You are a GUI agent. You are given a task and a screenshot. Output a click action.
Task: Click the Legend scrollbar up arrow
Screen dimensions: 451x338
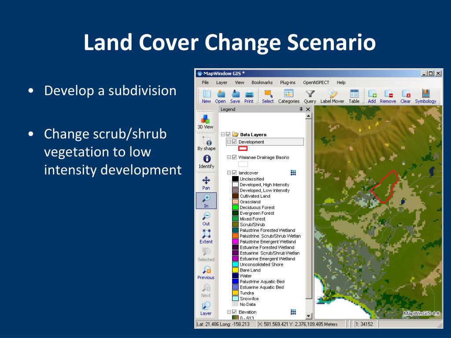point(308,116)
